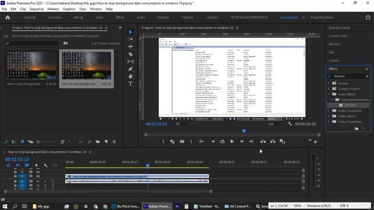Click the New Item icon in project panel

click(106, 142)
